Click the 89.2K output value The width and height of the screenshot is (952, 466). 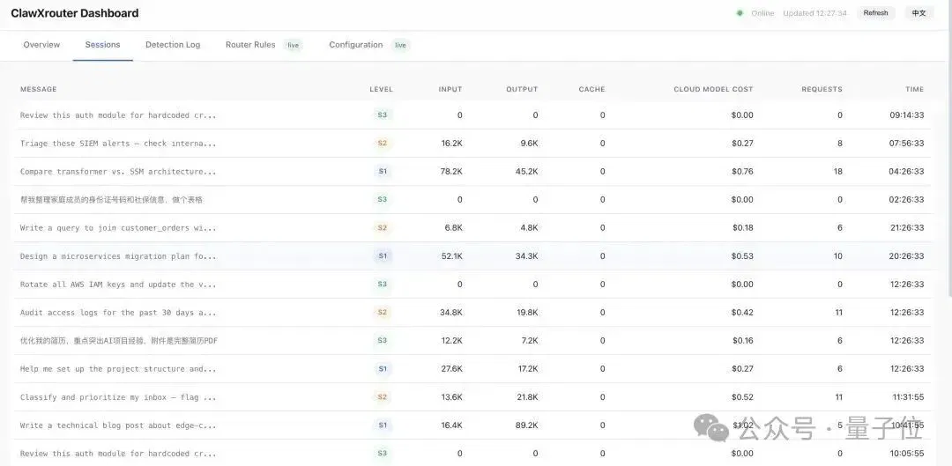tap(526, 425)
